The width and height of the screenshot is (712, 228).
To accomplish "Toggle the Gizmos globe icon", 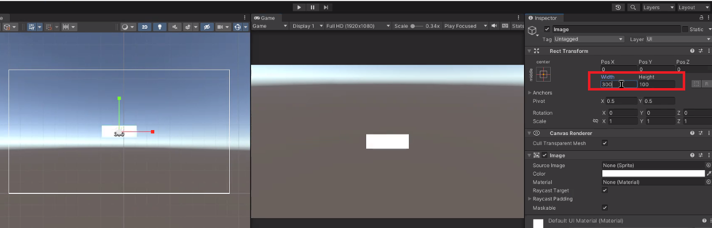I will [x=237, y=27].
